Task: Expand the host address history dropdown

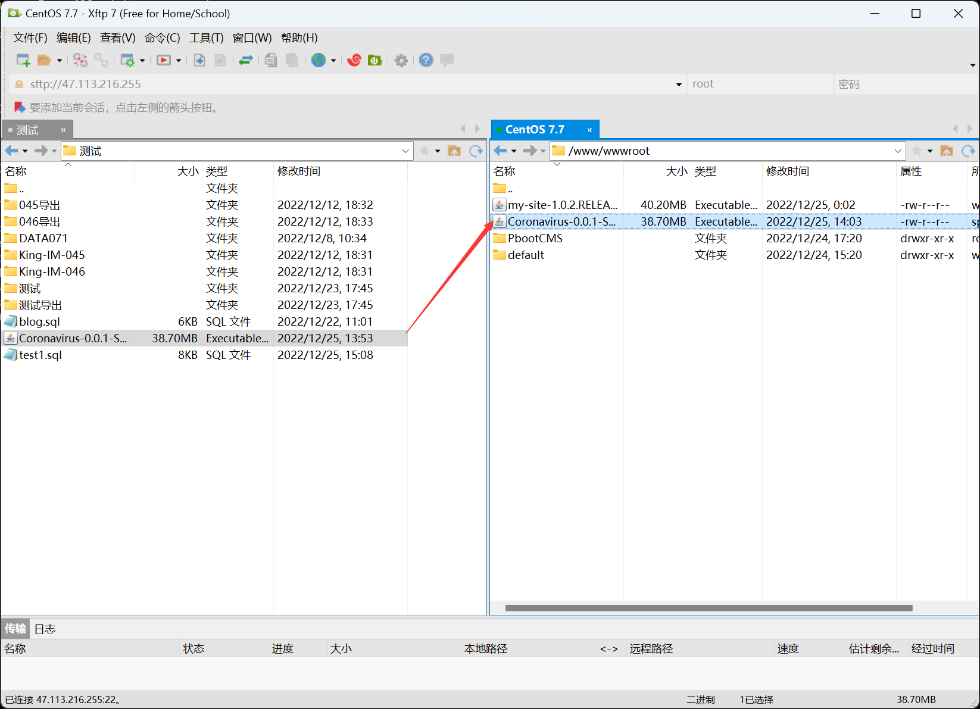Action: 679,85
